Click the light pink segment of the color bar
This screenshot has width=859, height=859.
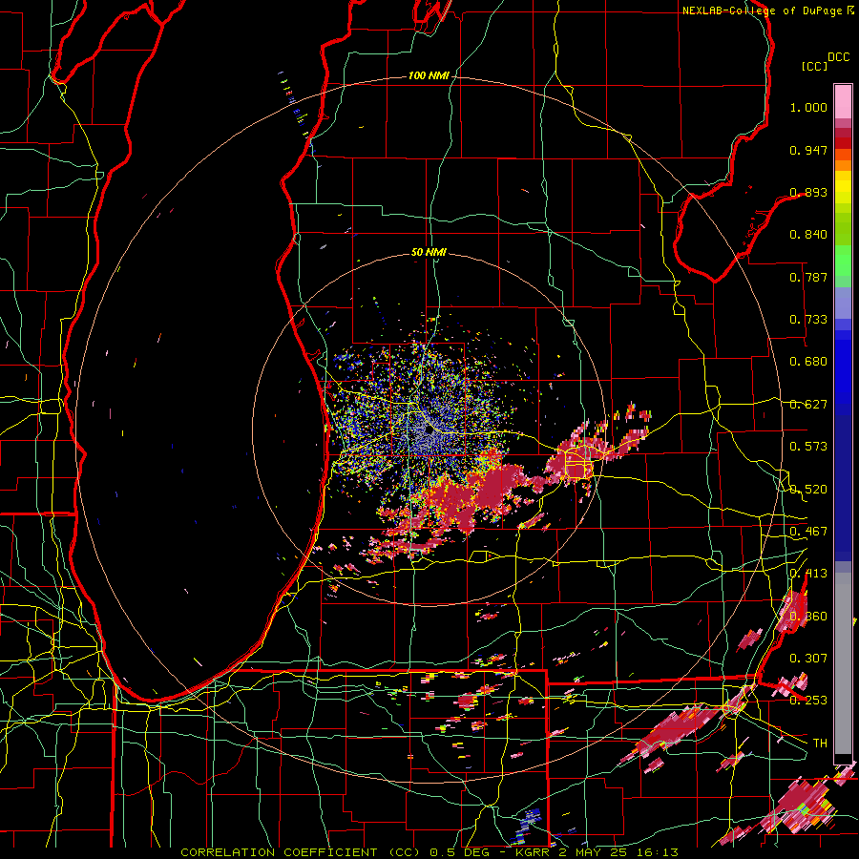(x=843, y=101)
